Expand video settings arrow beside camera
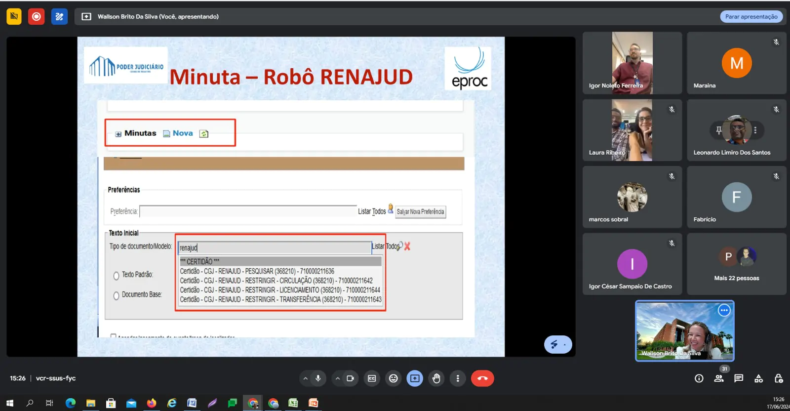Viewport: 790px width, 411px height. (338, 378)
